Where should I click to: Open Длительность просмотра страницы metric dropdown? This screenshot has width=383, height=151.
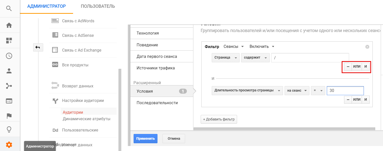pos(247,91)
